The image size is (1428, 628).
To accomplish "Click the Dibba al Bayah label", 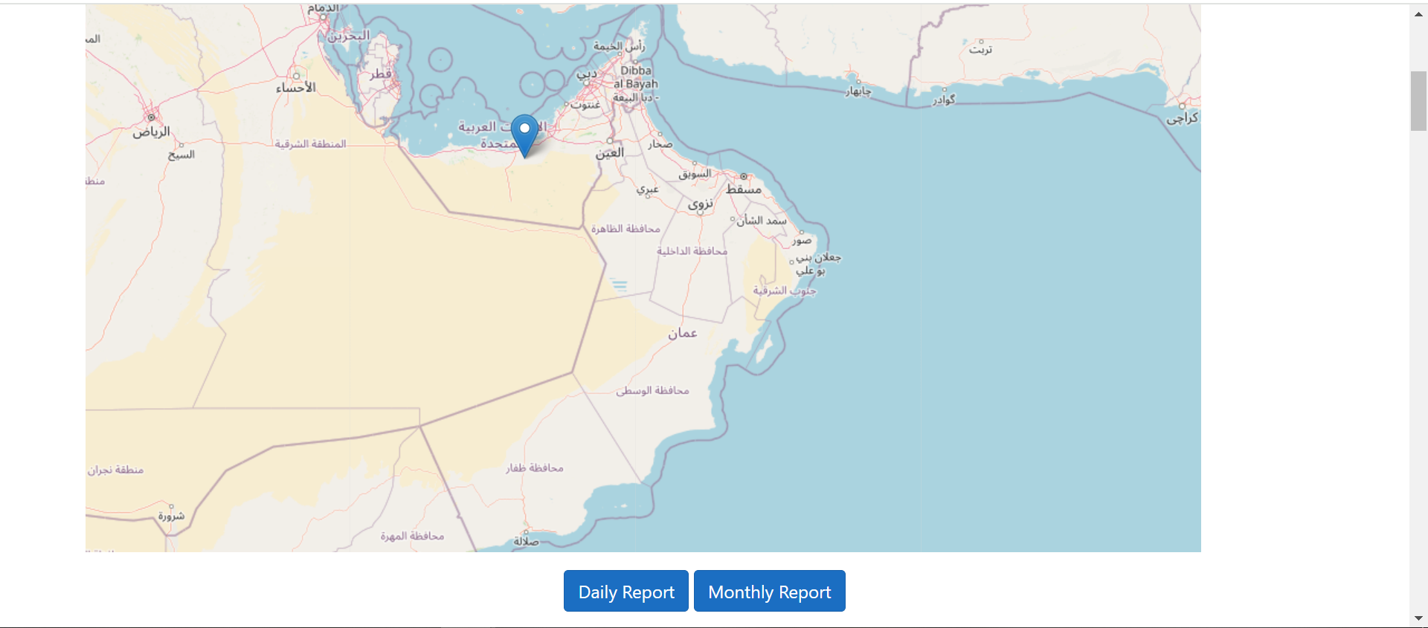I will click(636, 77).
